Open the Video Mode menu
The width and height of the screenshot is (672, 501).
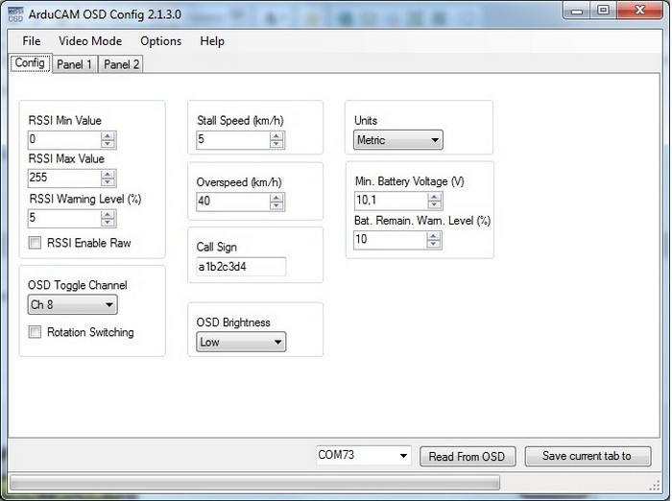click(x=90, y=41)
